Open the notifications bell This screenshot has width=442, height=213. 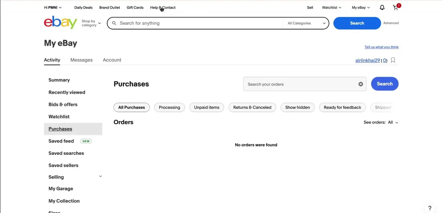coord(382,7)
